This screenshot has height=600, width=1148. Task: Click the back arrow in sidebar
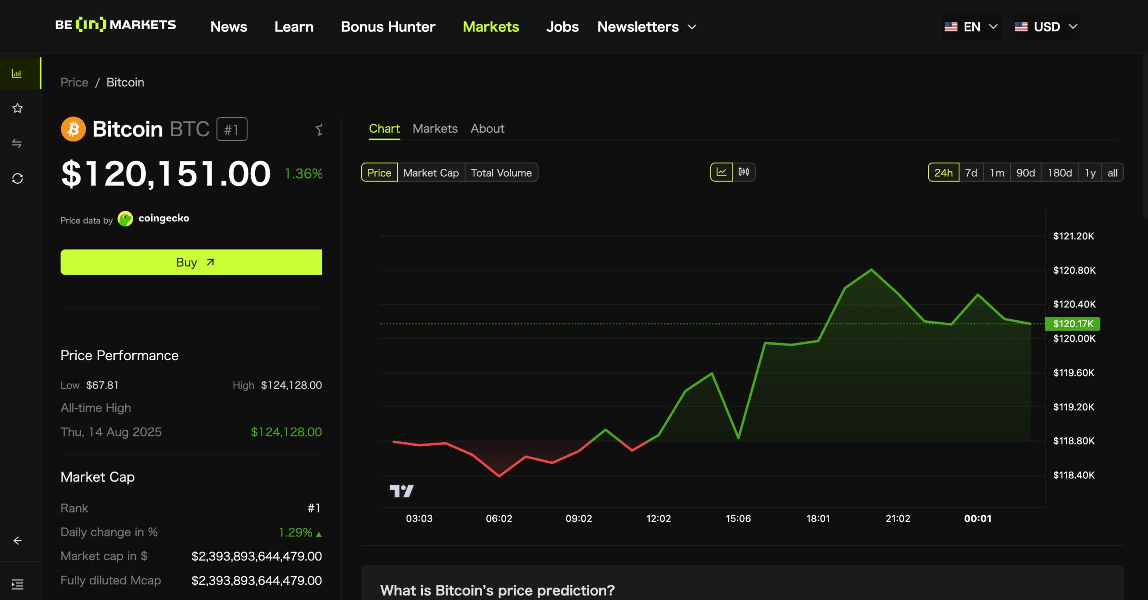coord(17,540)
